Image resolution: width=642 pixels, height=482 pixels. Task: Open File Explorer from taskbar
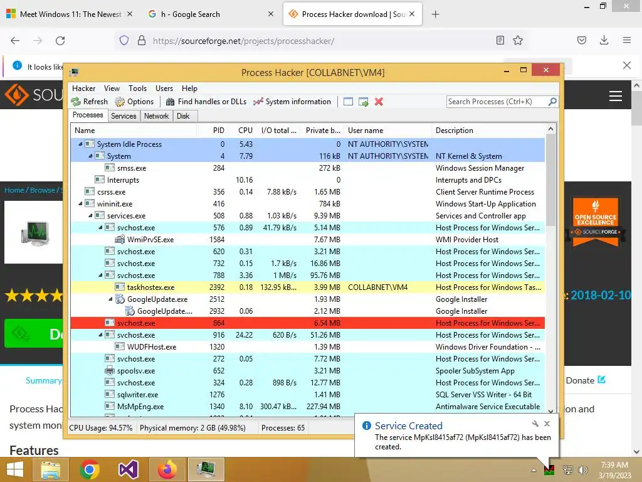[51, 469]
